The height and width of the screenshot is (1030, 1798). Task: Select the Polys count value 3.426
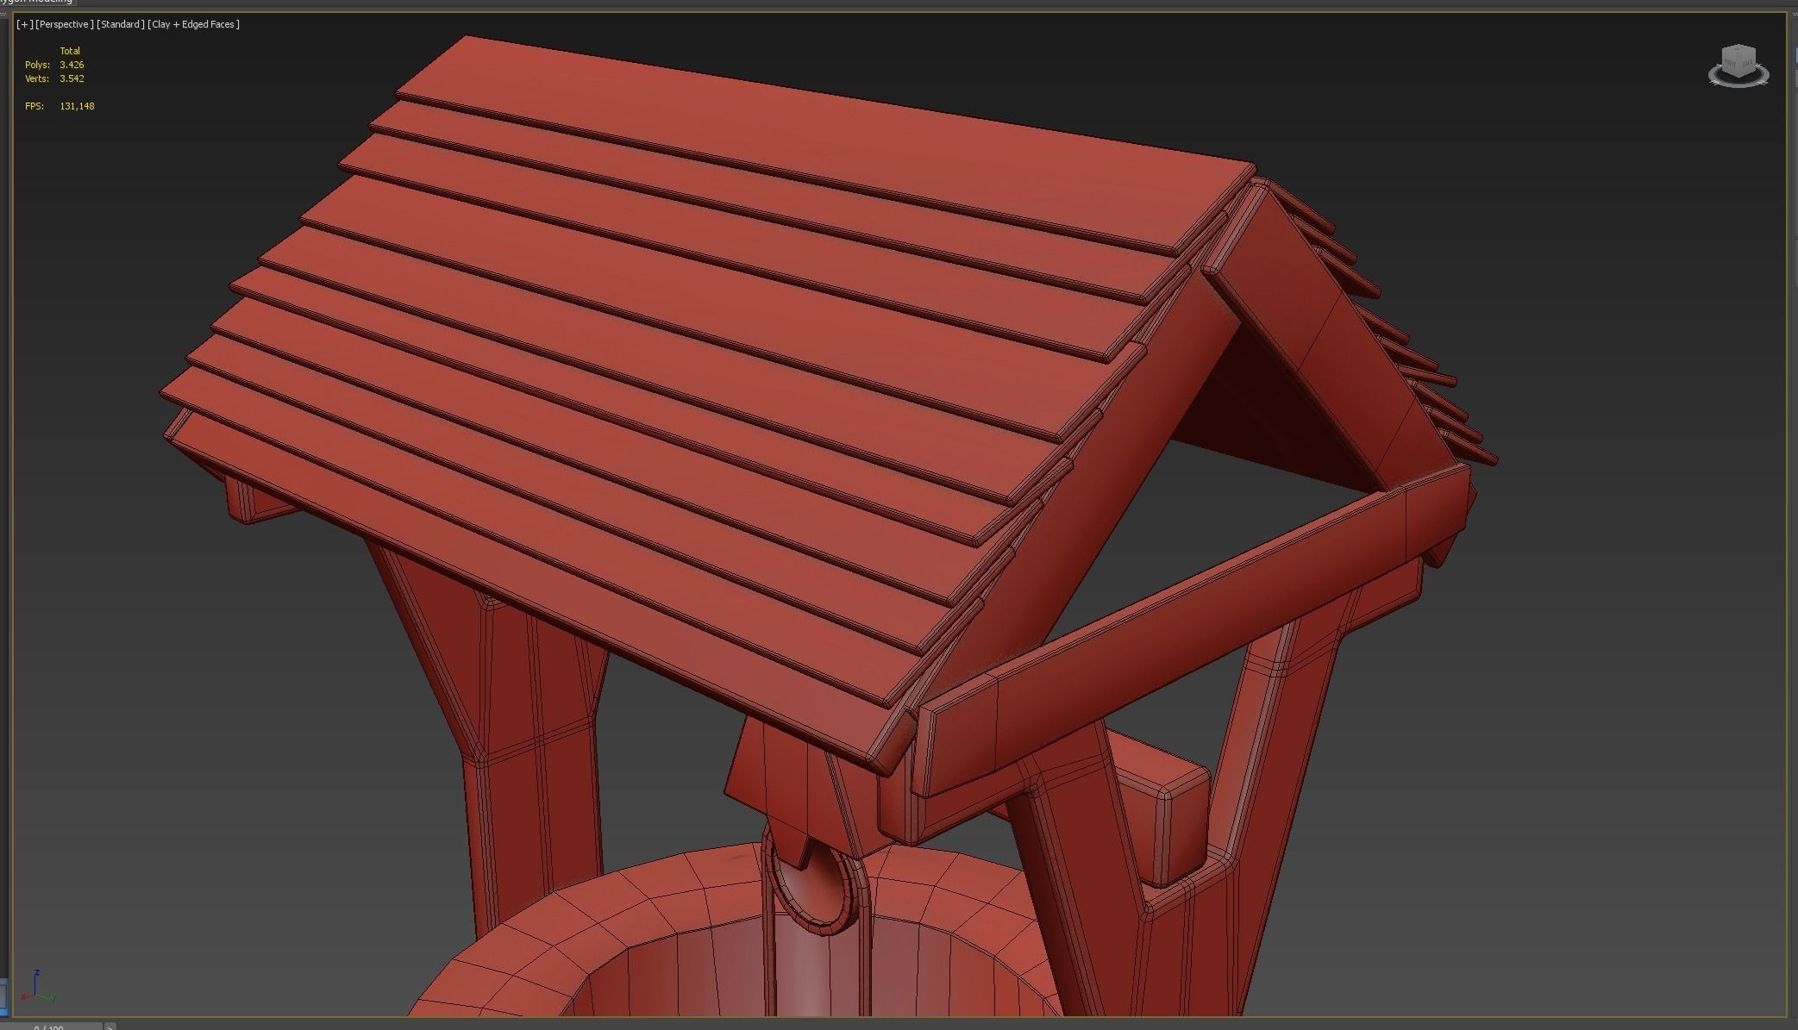point(72,65)
